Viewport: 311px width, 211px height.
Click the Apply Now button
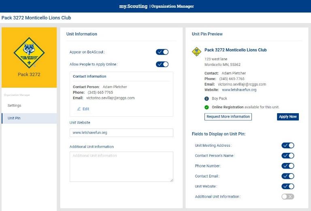coord(288,117)
